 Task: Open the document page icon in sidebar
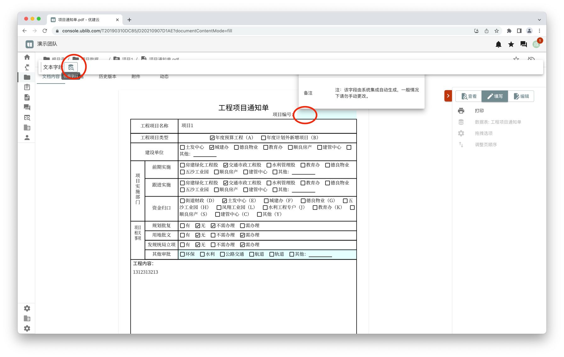pyautogui.click(x=27, y=97)
